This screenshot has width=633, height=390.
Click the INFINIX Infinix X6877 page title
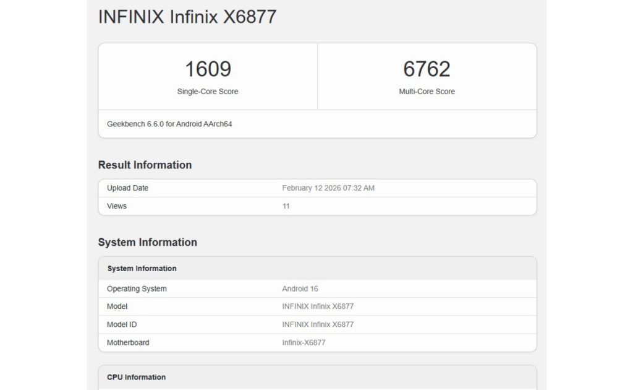point(188,17)
